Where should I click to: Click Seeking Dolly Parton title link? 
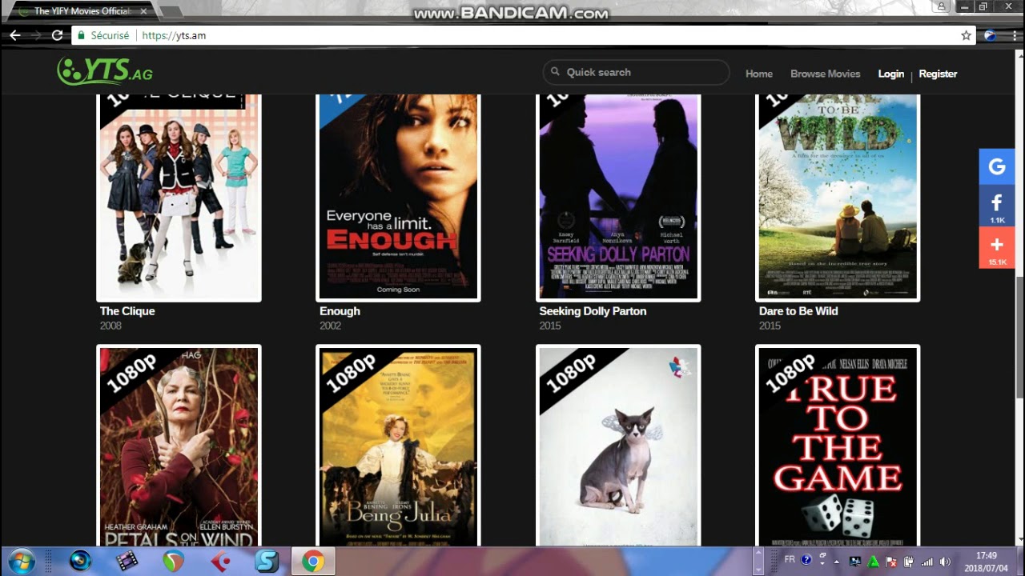point(593,311)
